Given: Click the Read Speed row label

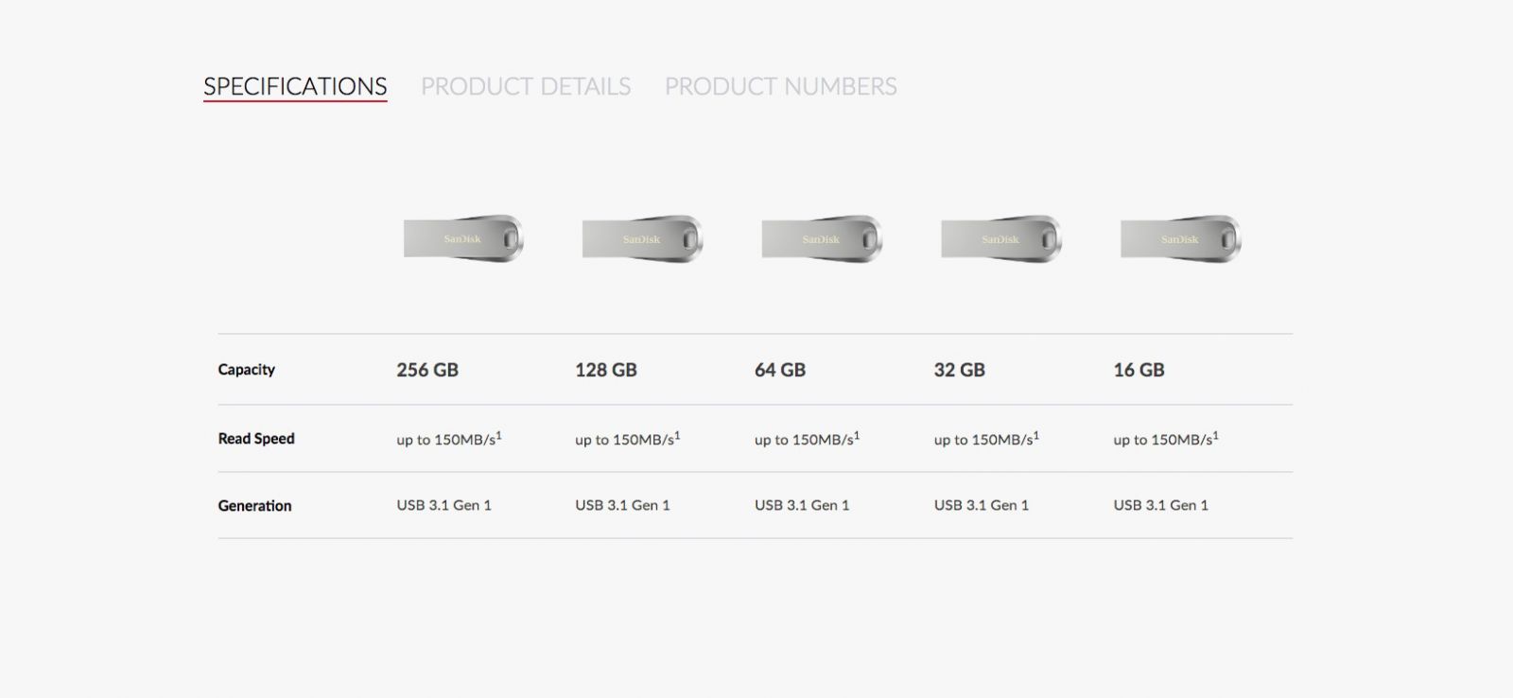Looking at the screenshot, I should 256,439.
